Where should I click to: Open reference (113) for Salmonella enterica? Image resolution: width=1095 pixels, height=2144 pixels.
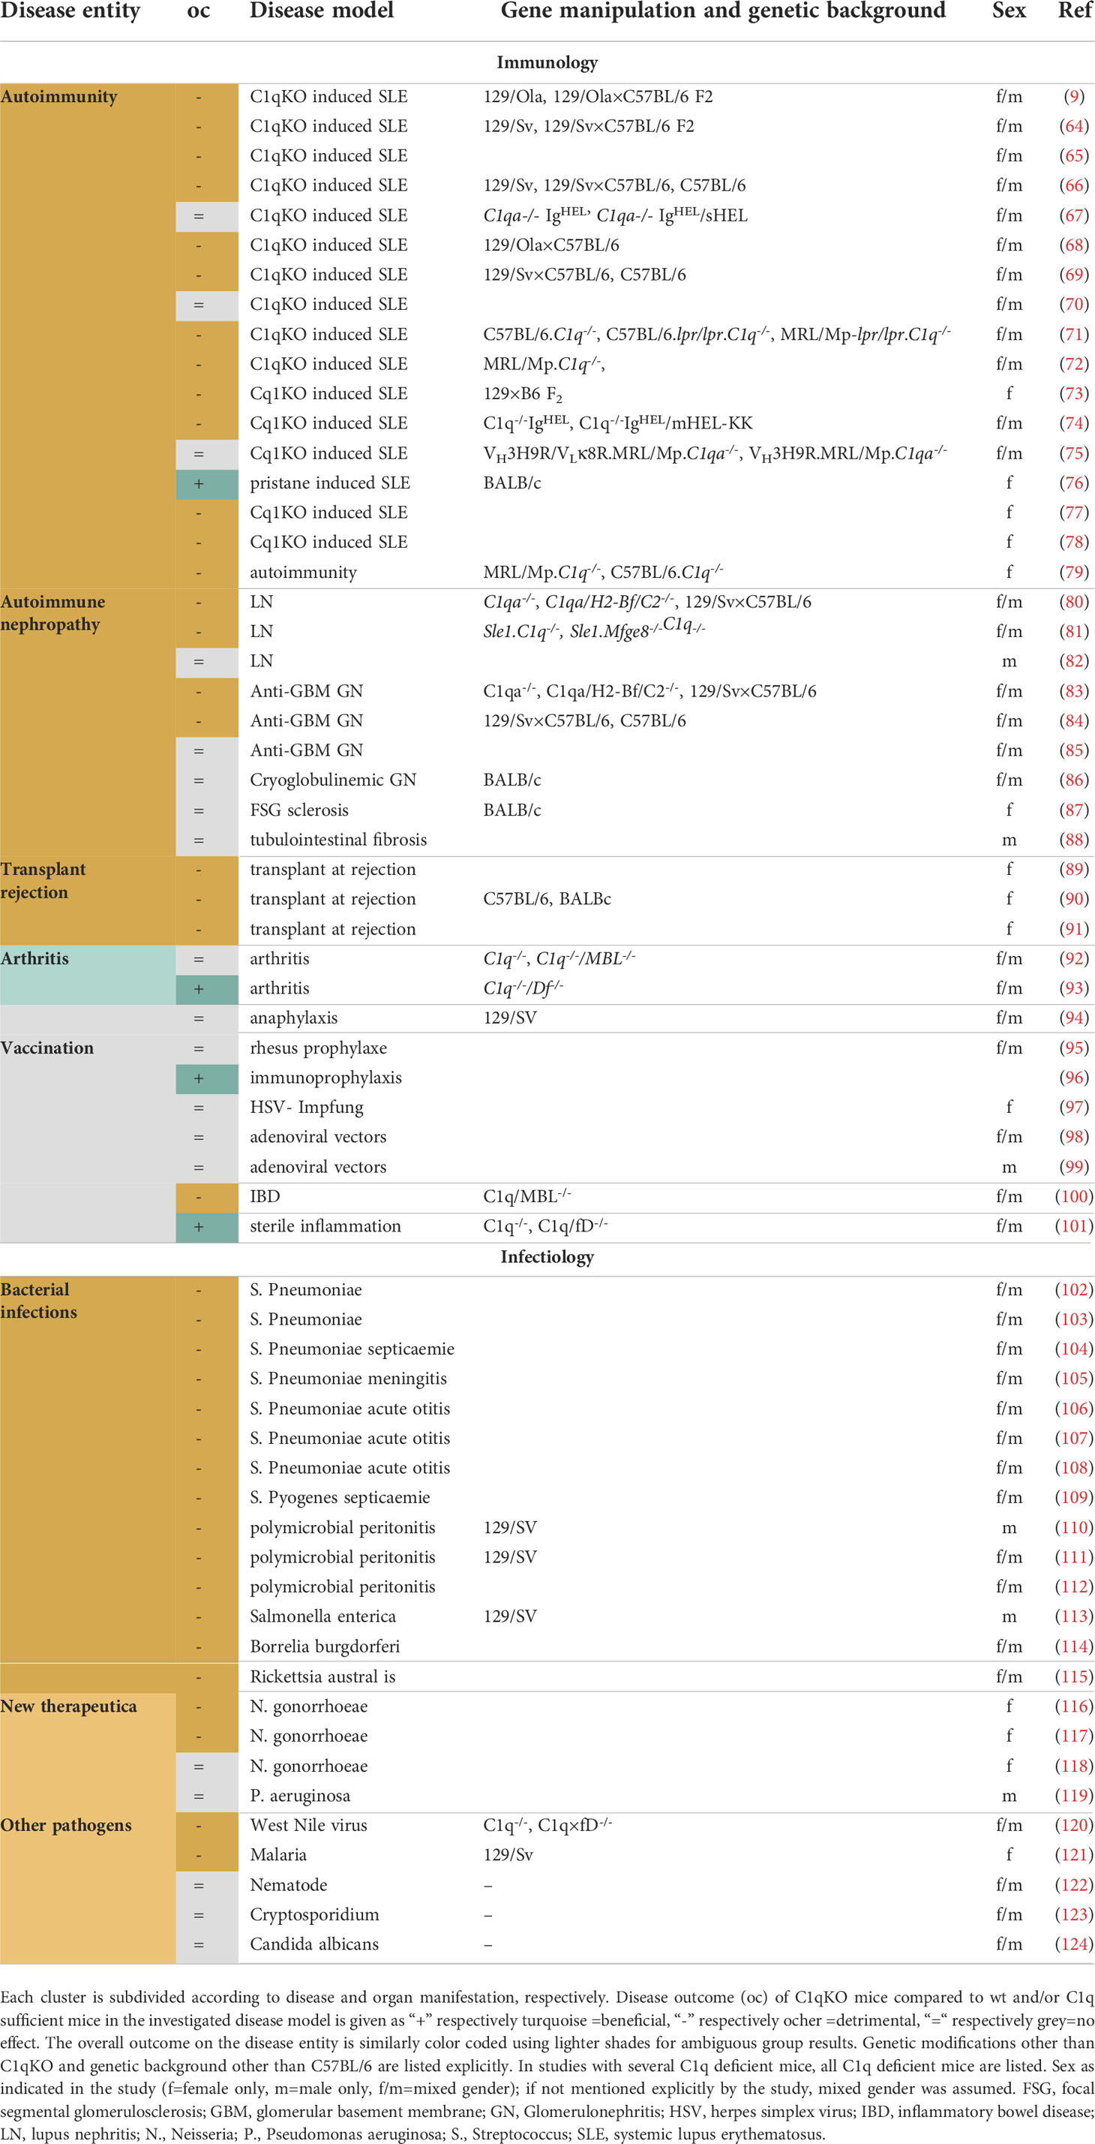tap(1072, 1617)
